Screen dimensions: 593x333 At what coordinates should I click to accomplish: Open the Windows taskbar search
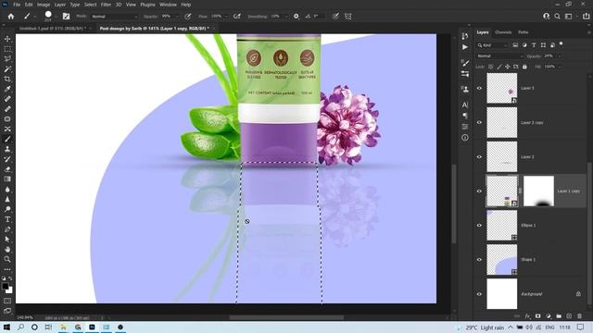(20, 327)
